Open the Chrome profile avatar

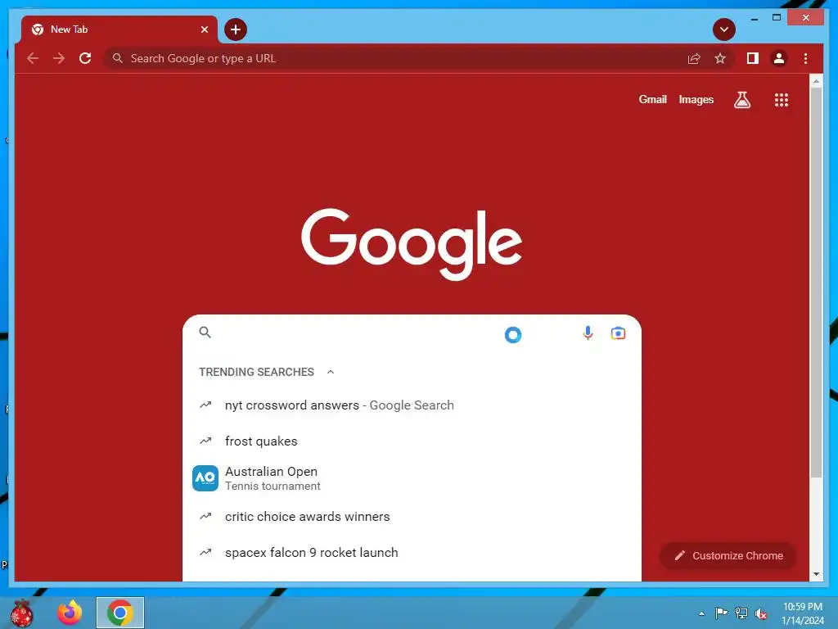[779, 58]
